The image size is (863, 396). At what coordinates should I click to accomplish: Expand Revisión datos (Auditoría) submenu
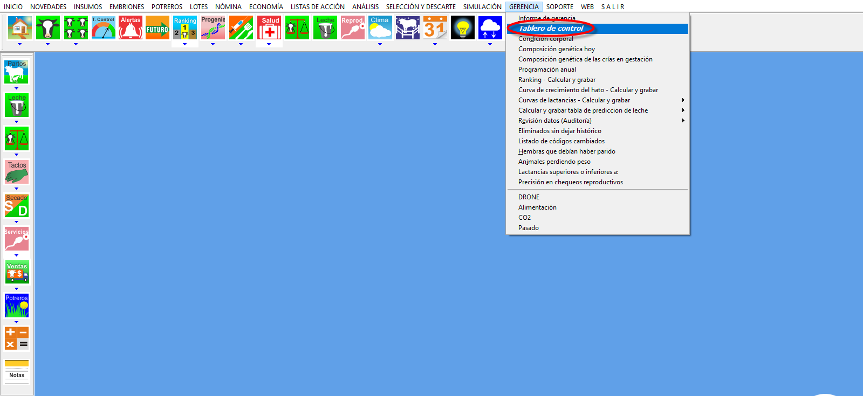click(x=683, y=121)
